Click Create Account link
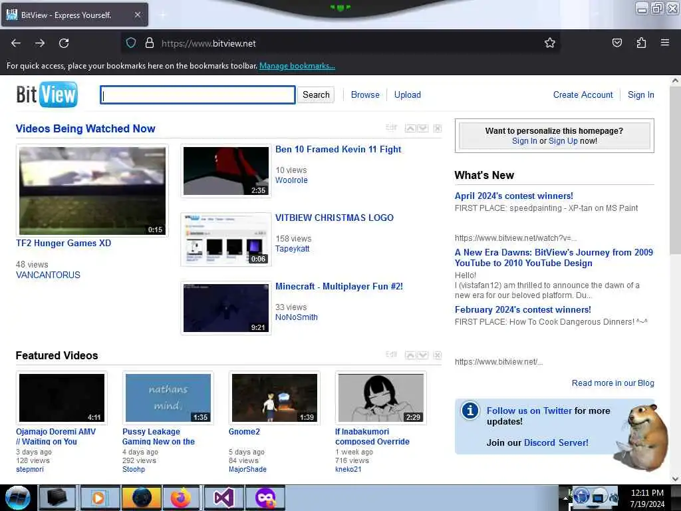681x511 pixels. tap(583, 94)
